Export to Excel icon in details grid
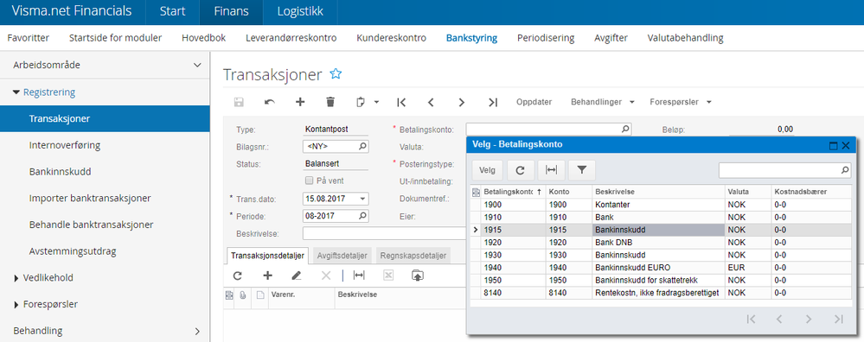 (x=388, y=276)
